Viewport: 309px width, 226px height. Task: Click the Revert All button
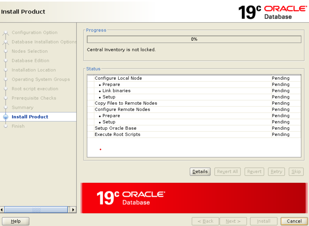coord(227,172)
